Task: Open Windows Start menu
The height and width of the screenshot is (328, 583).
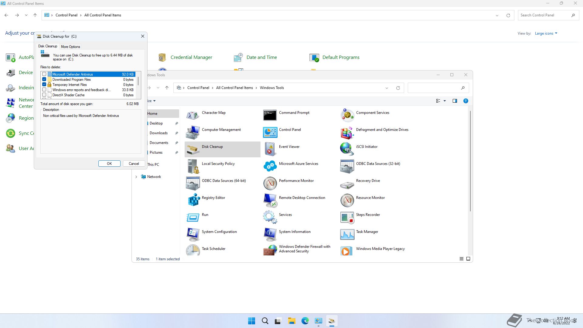Action: [x=251, y=321]
